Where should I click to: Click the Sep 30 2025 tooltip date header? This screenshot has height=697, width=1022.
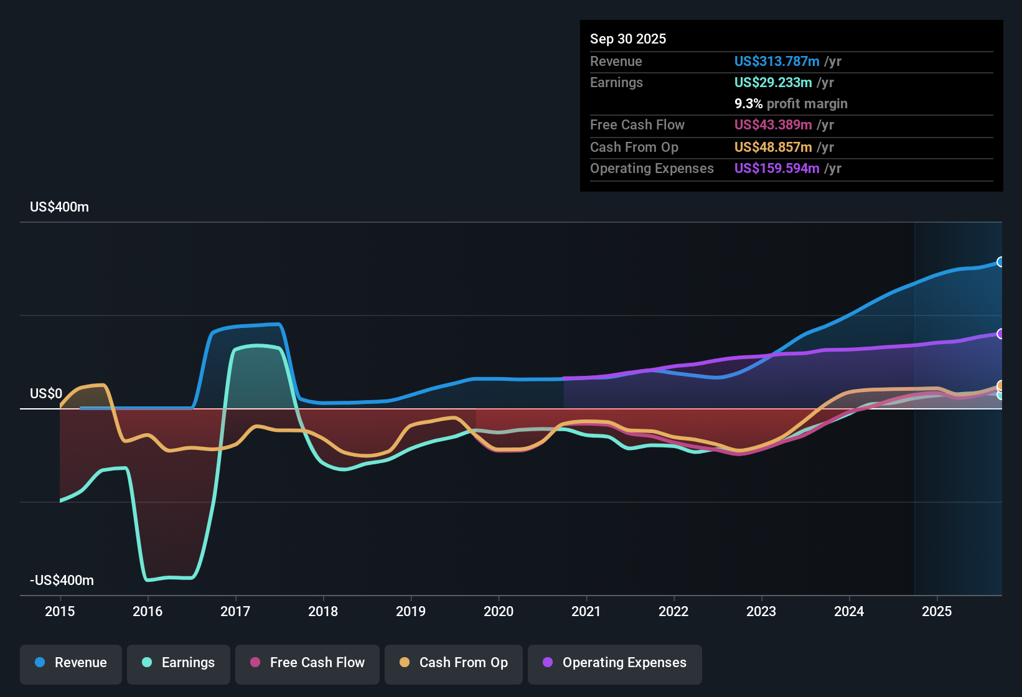(x=628, y=39)
